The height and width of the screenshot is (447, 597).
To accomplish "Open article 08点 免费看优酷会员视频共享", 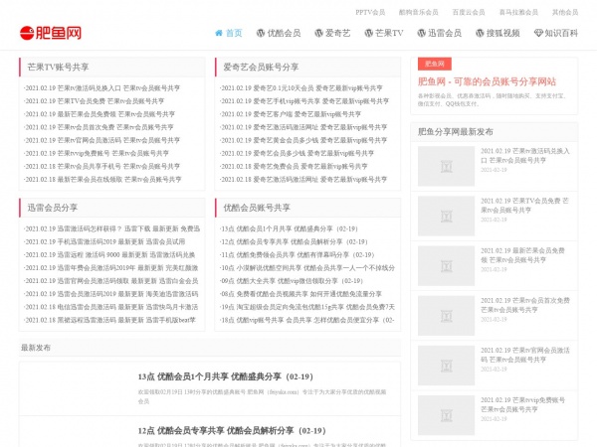I will [x=300, y=294].
